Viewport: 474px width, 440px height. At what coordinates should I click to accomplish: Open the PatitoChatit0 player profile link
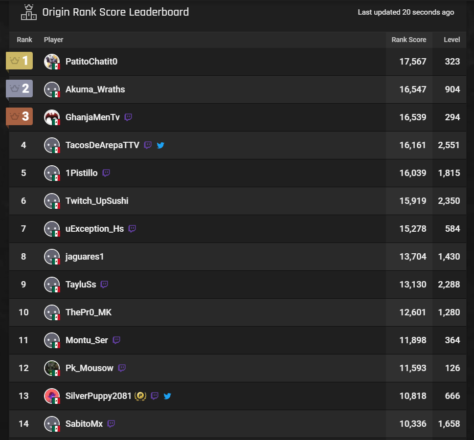coord(91,62)
